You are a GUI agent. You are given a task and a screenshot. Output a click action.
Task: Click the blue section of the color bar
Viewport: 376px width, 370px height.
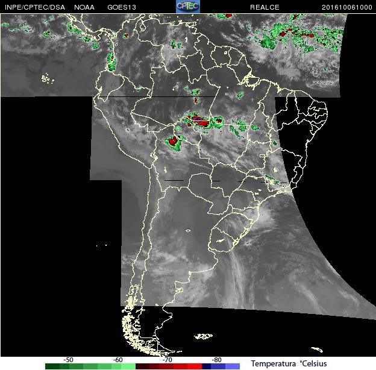click(221, 366)
